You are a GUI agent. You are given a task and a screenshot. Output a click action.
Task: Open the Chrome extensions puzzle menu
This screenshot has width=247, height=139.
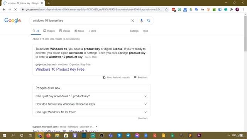[x=231, y=9]
